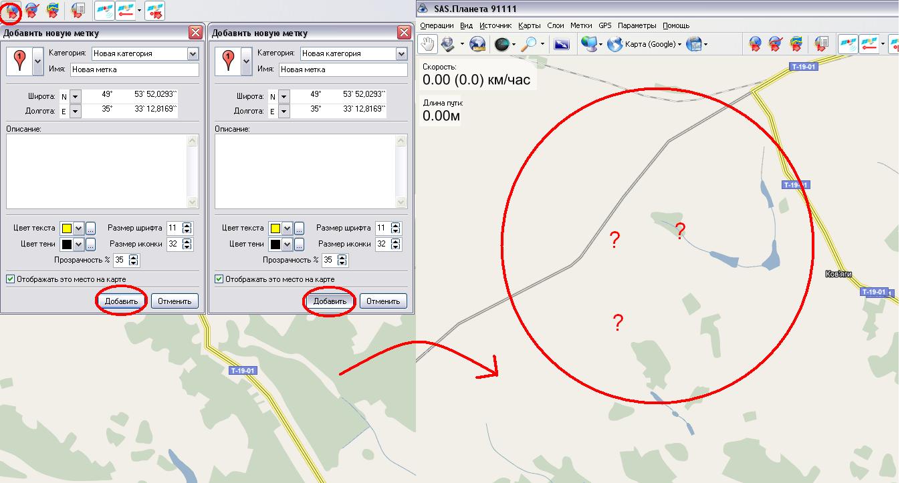
Task: Click the layers globe icon after Карта (Google)
Action: pos(694,44)
